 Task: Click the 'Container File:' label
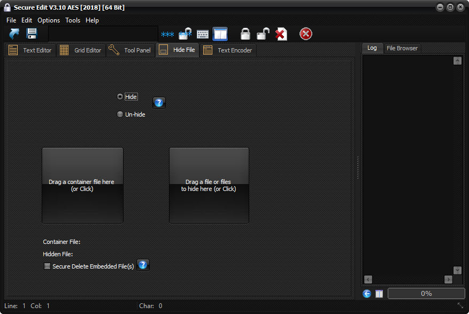click(61, 242)
